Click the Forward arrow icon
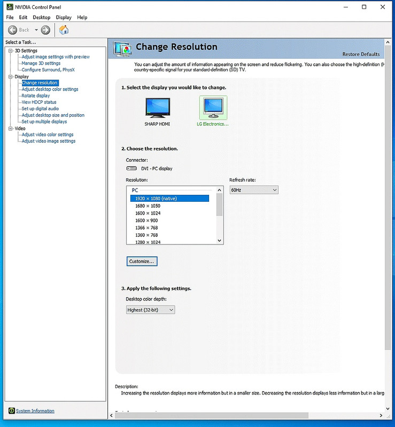Image resolution: width=395 pixels, height=427 pixels. pos(45,30)
